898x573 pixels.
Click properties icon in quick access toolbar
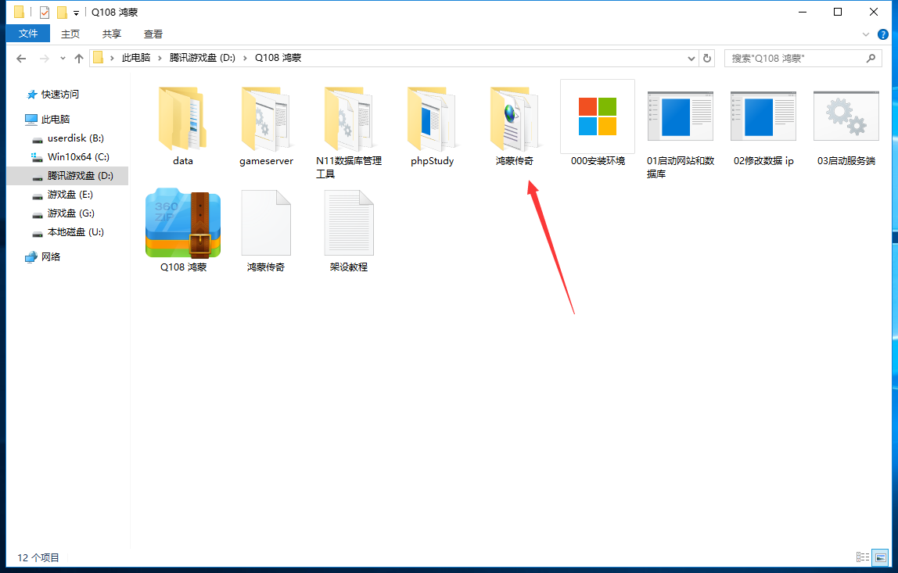pos(45,12)
